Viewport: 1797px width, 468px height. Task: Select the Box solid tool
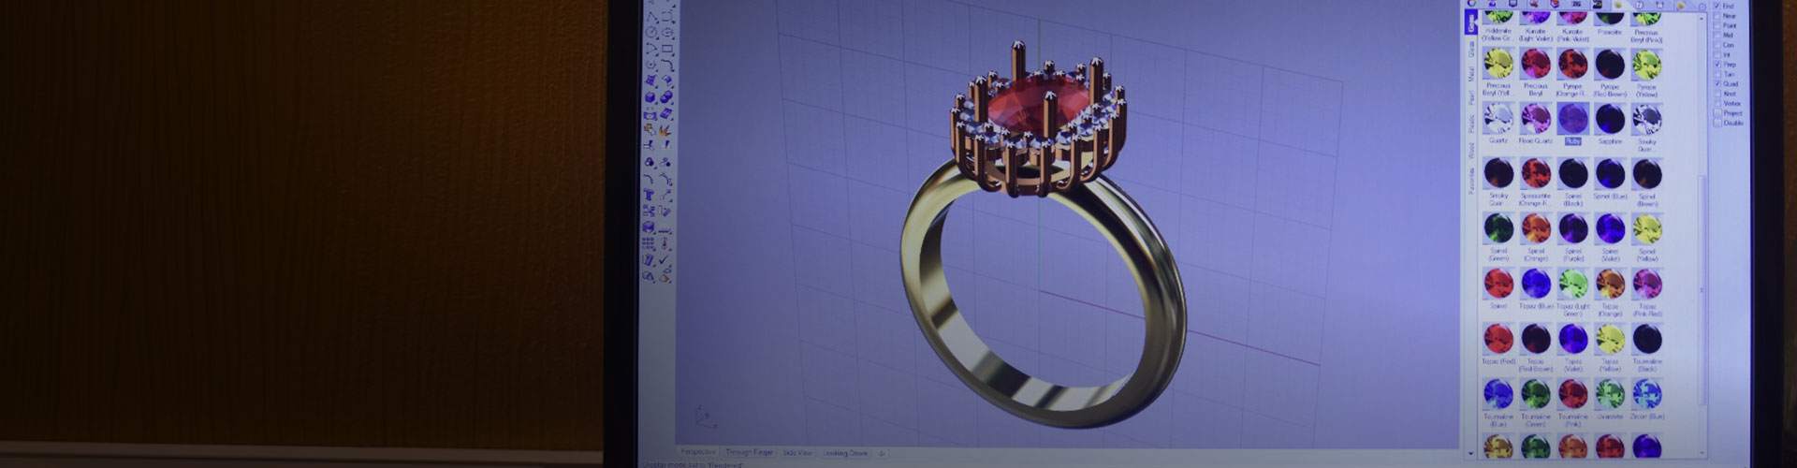pos(650,96)
